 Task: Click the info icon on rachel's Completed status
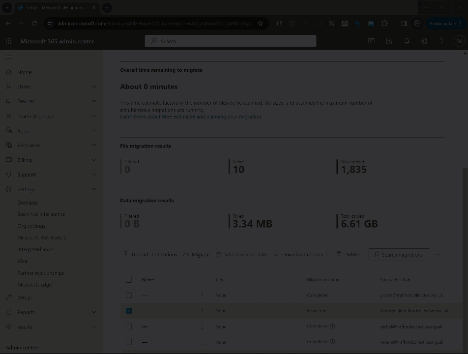click(x=332, y=326)
